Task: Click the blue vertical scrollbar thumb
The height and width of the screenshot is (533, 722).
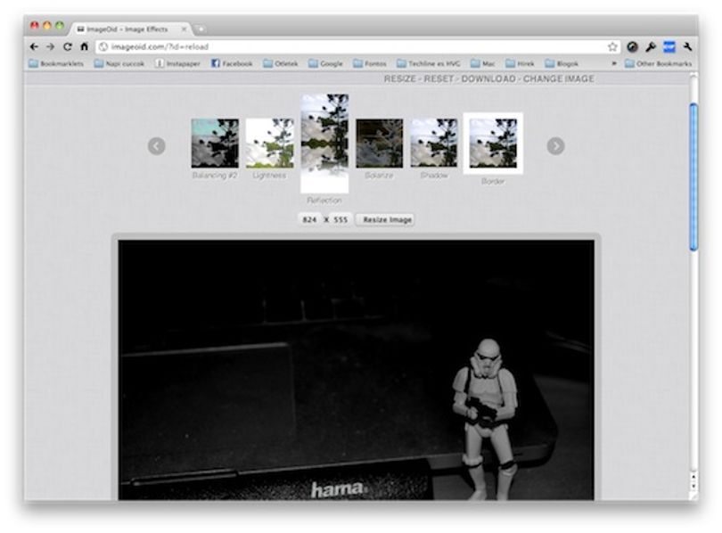Action: pyautogui.click(x=693, y=177)
